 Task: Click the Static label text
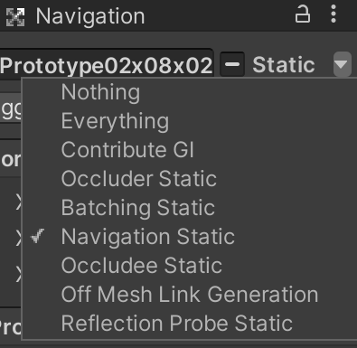tap(284, 65)
